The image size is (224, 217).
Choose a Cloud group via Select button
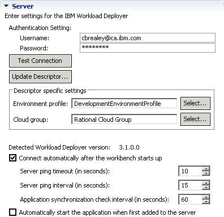point(195,119)
